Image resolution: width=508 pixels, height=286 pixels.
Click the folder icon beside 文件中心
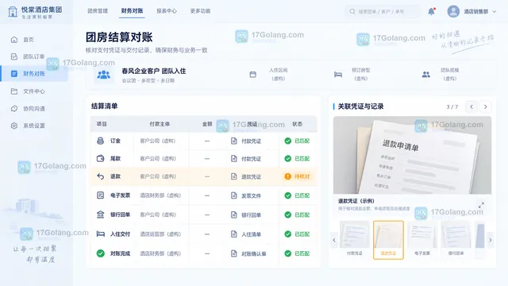pyautogui.click(x=14, y=91)
